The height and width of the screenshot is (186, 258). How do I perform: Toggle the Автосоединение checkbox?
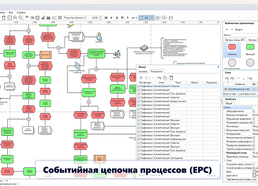[253, 111]
